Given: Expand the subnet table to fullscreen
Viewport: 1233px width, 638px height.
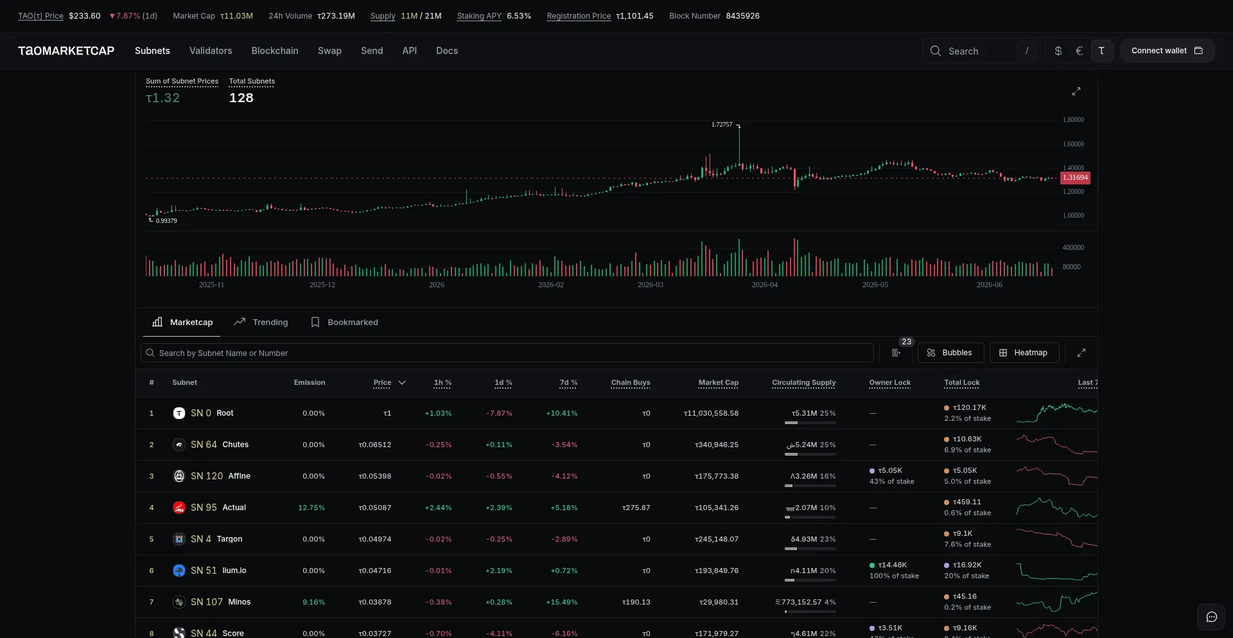Looking at the screenshot, I should point(1081,353).
